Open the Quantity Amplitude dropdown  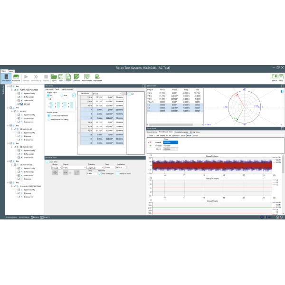pos(94,168)
